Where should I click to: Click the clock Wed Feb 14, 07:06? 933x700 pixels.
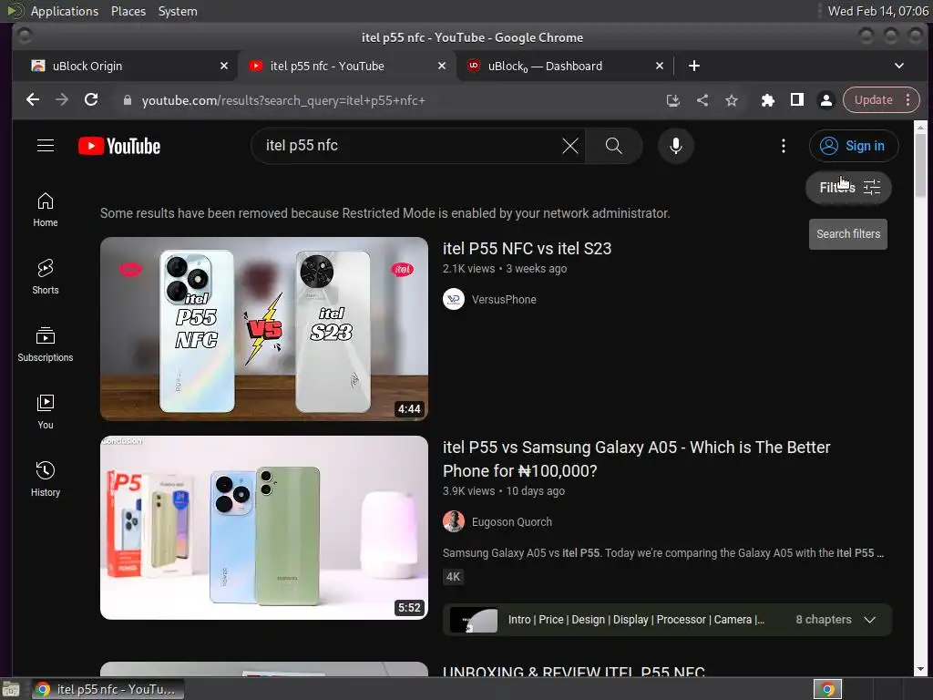877,11
